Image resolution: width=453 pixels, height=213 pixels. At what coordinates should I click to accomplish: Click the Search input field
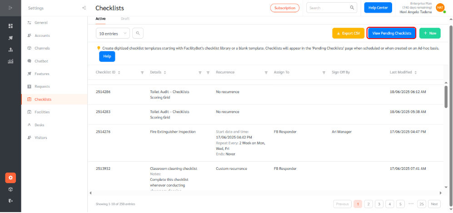point(326,8)
